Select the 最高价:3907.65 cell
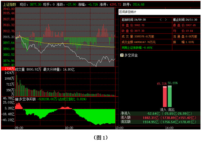 tap(186, 25)
